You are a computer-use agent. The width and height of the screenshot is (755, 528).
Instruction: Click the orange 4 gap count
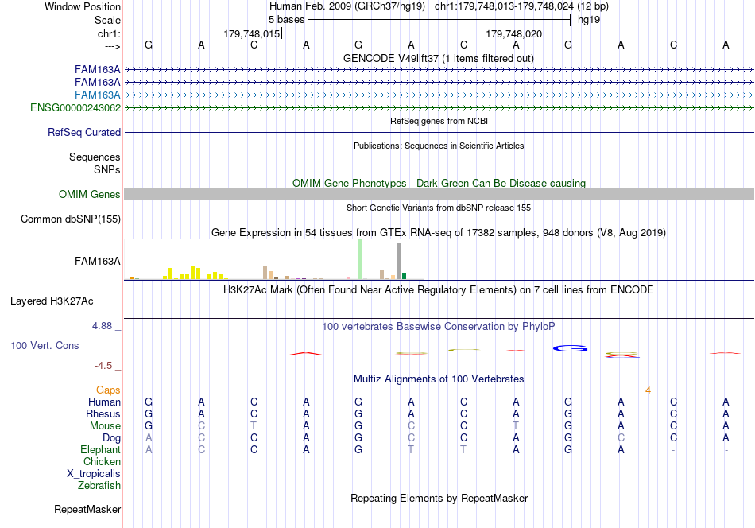point(648,390)
